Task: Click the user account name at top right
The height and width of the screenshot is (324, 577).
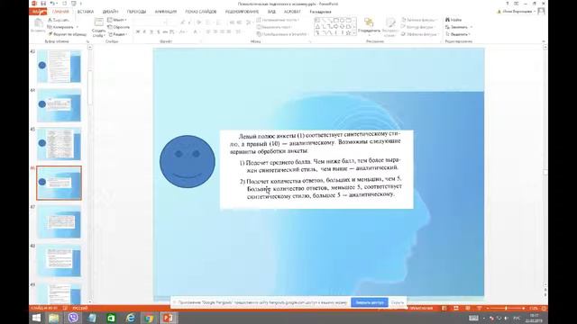Action: [x=517, y=12]
